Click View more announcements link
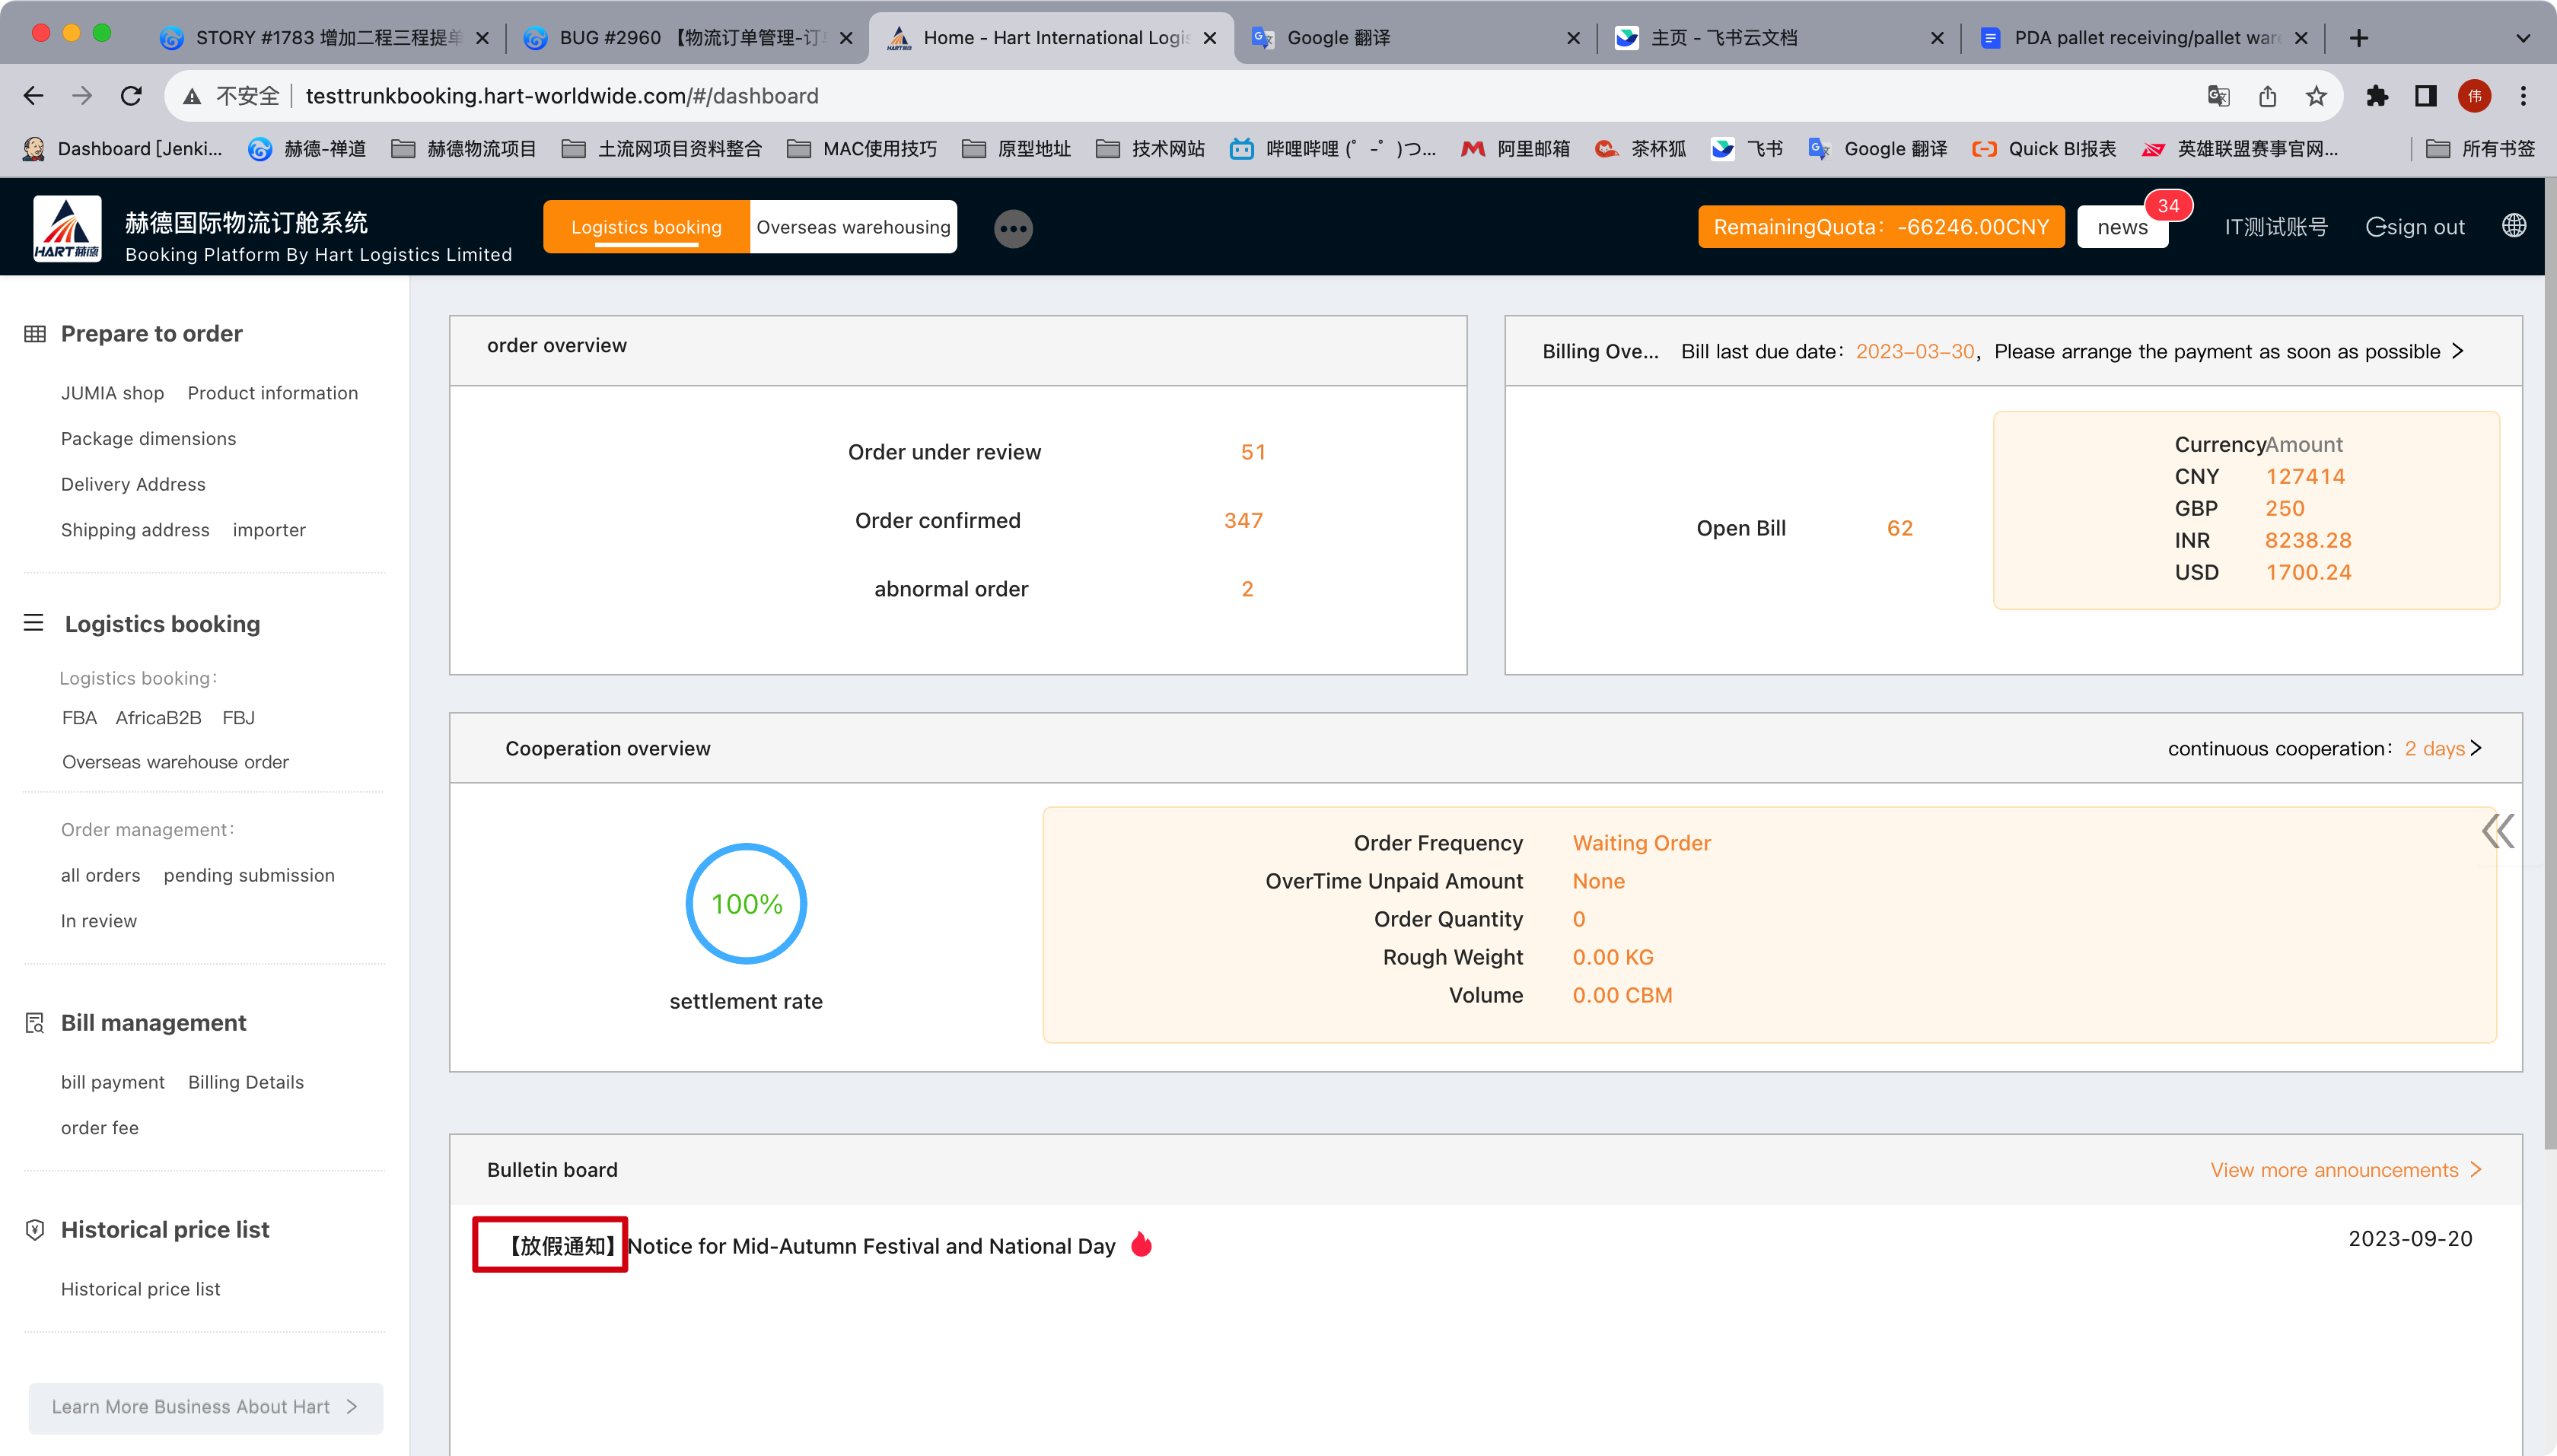This screenshot has width=2557, height=1456. pyautogui.click(x=2345, y=1170)
